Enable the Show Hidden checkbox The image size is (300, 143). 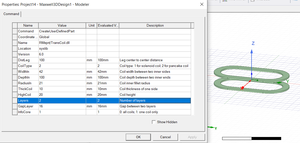tap(154, 122)
